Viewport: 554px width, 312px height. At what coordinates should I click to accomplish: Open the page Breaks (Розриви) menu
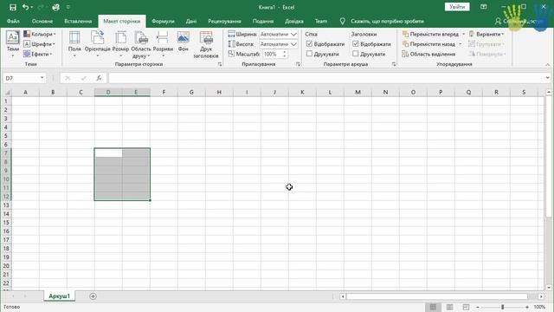[x=163, y=44]
